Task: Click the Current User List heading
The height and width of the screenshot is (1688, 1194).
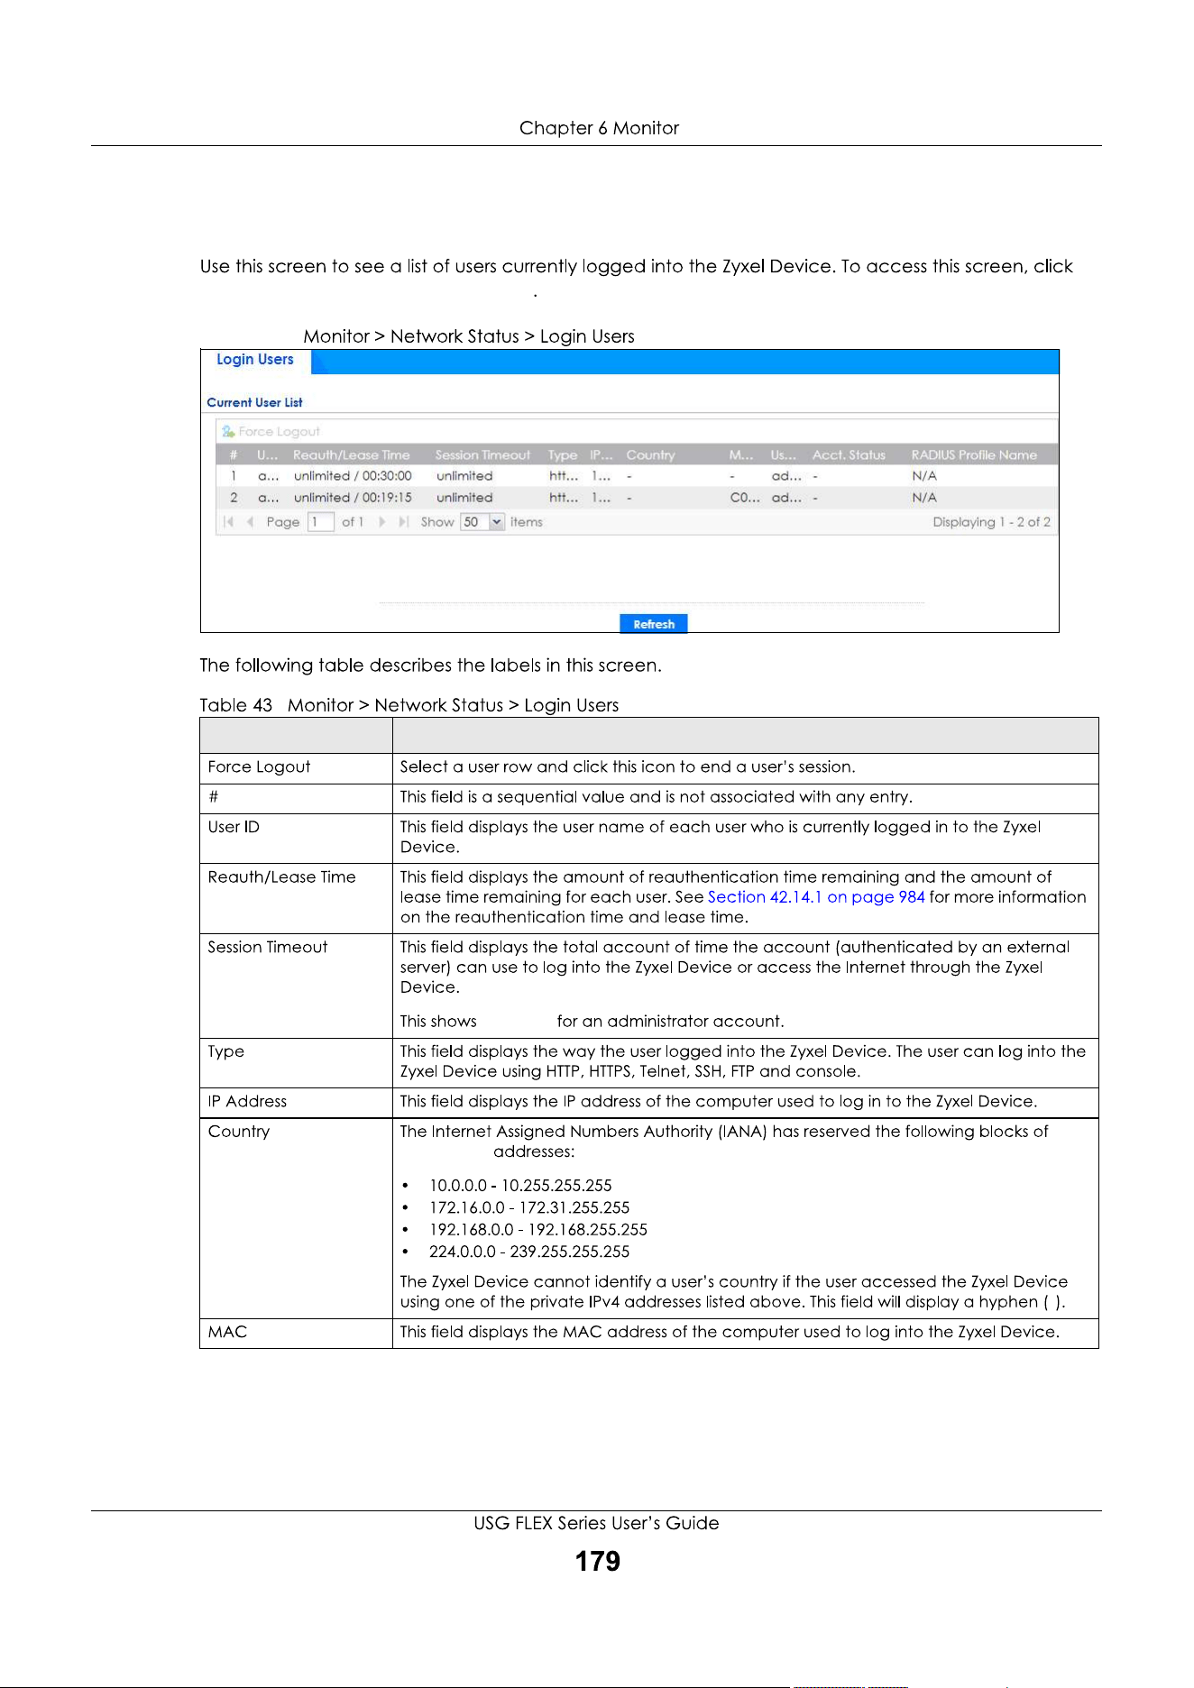Action: pos(254,403)
